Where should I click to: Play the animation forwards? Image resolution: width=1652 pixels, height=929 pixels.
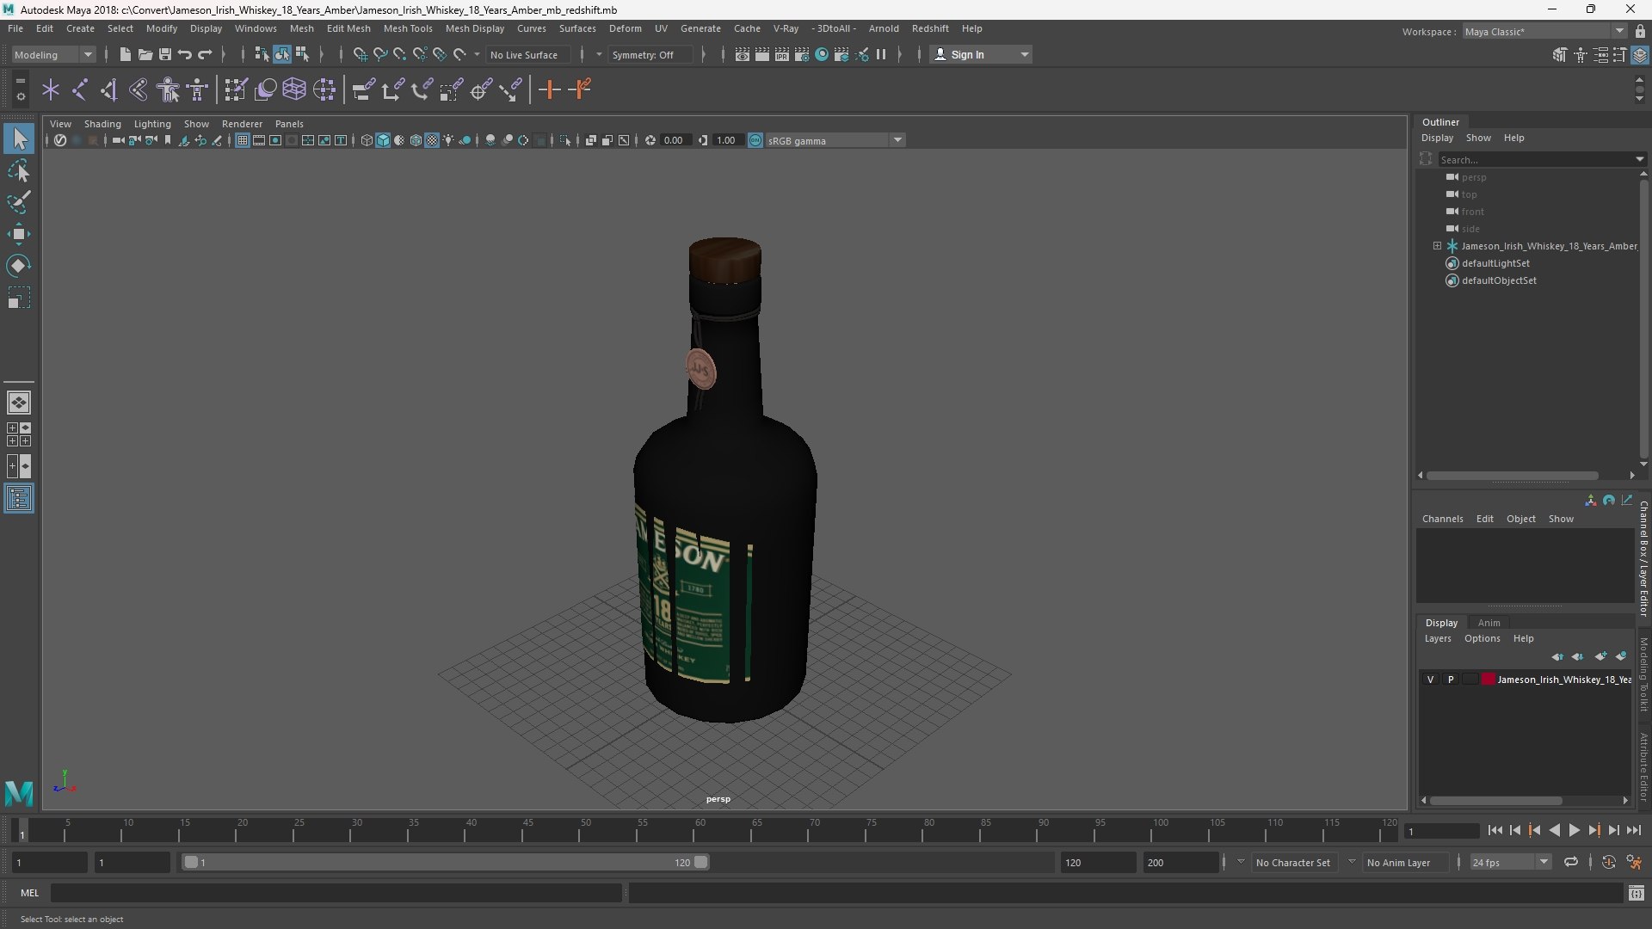click(x=1574, y=830)
